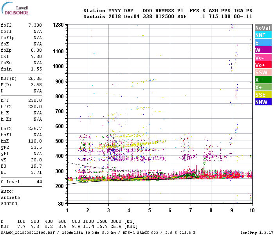Click the B1 value 3.71
The width and height of the screenshot is (274, 235).
(x=36, y=173)
